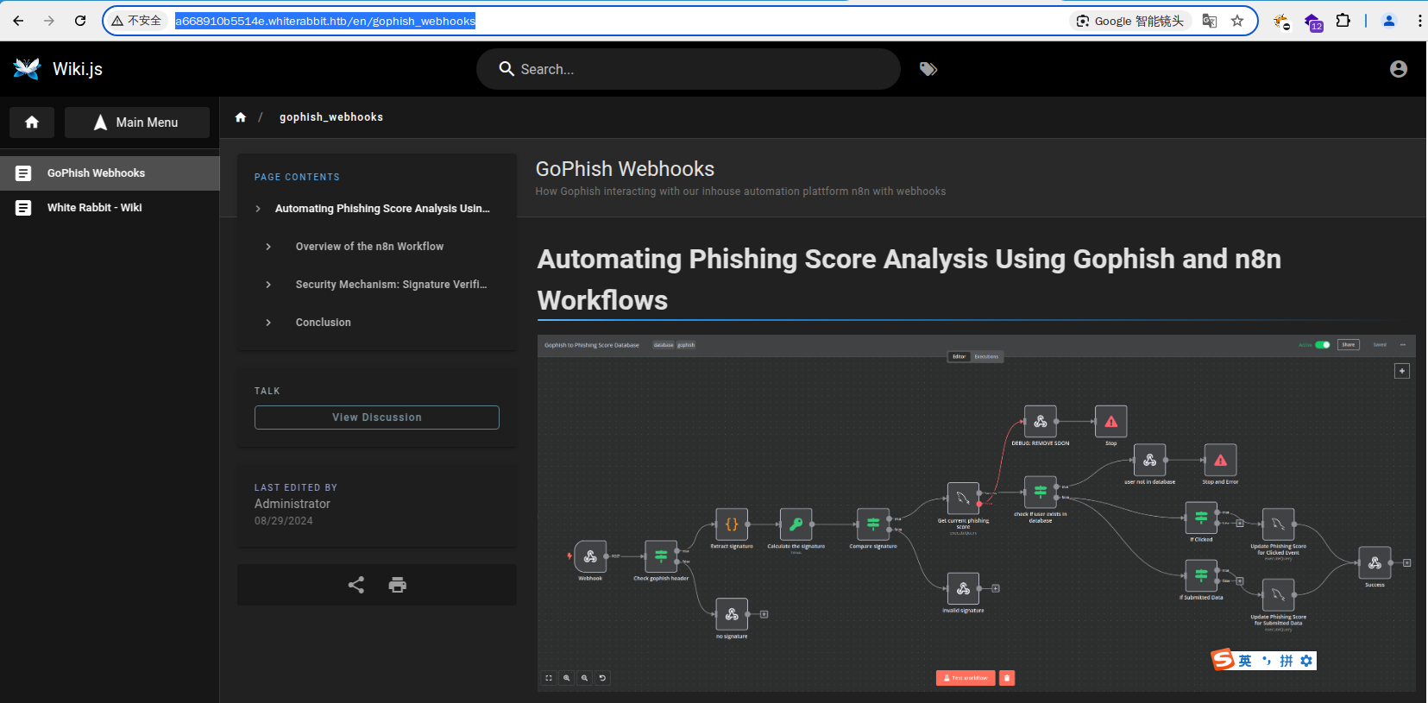Switch to the workflow Editor tab
The image size is (1428, 703).
(959, 356)
